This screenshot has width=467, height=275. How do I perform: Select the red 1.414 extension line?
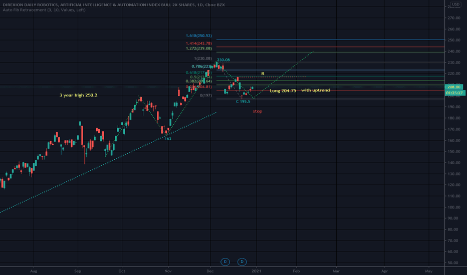[330, 46]
